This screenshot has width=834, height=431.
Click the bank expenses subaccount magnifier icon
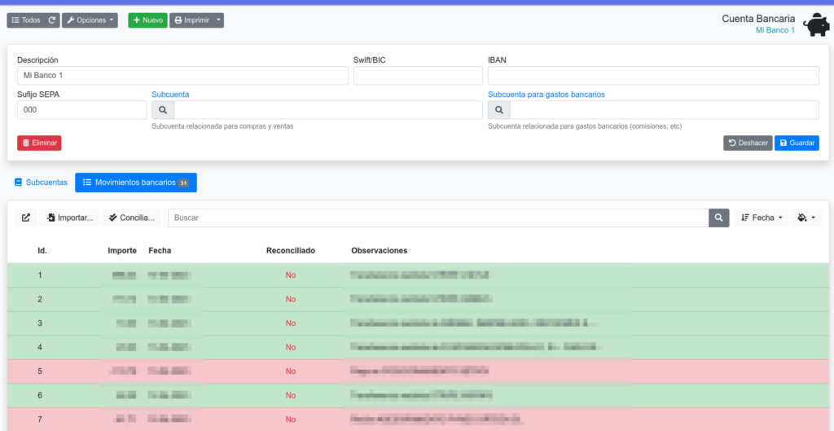pyautogui.click(x=498, y=110)
